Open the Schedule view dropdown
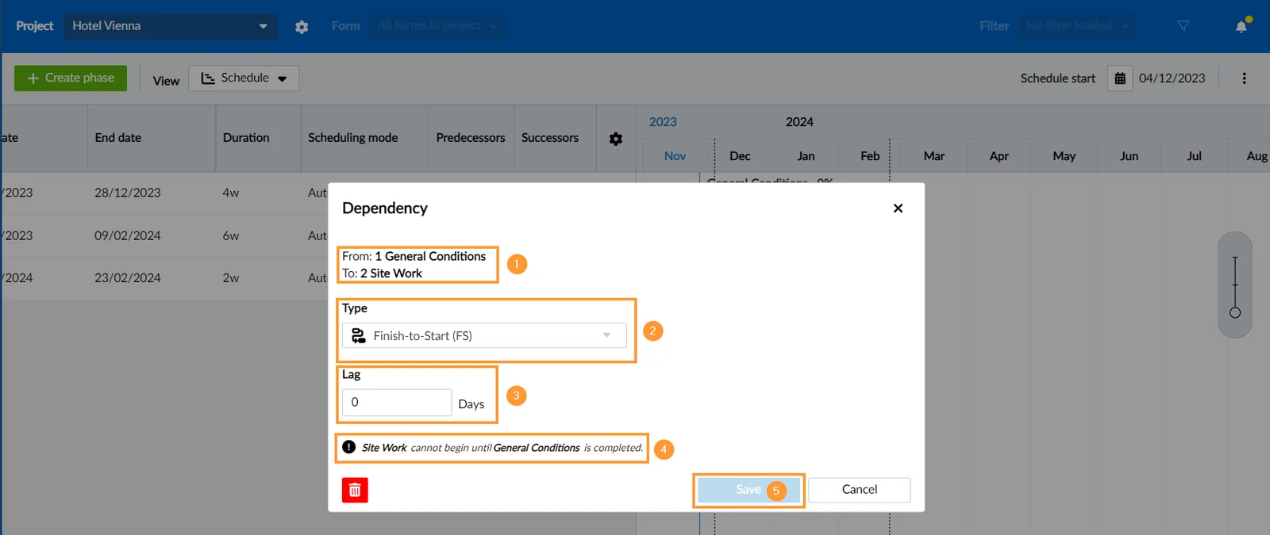1270x535 pixels. point(244,78)
